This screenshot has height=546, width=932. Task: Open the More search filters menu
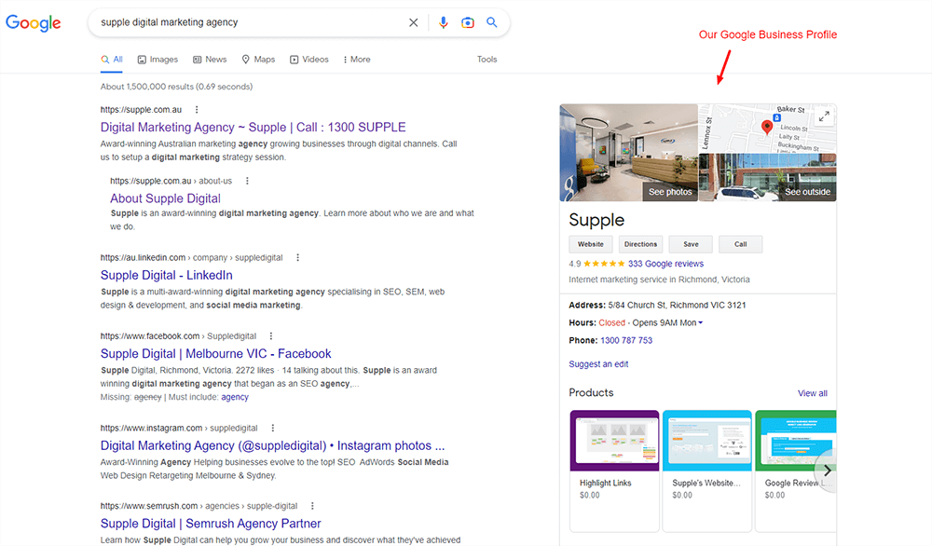point(357,60)
